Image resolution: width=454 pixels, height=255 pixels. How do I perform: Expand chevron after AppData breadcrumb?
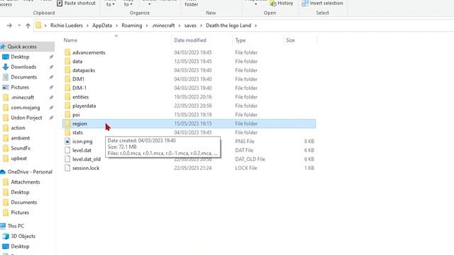point(116,25)
